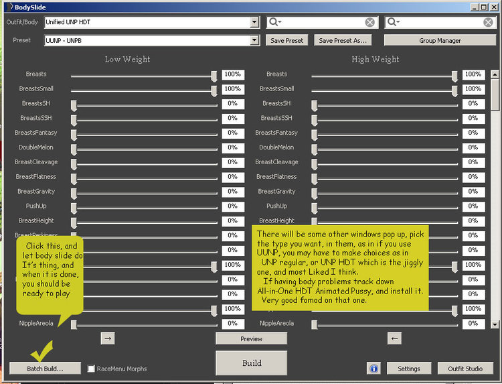
Task: Click the High Weight NippleAreola slider handle
Action: (x=315, y=325)
